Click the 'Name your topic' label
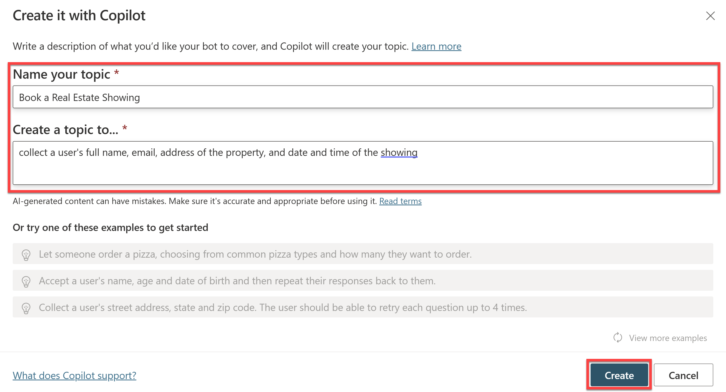Image resolution: width=726 pixels, height=392 pixels. click(x=61, y=75)
